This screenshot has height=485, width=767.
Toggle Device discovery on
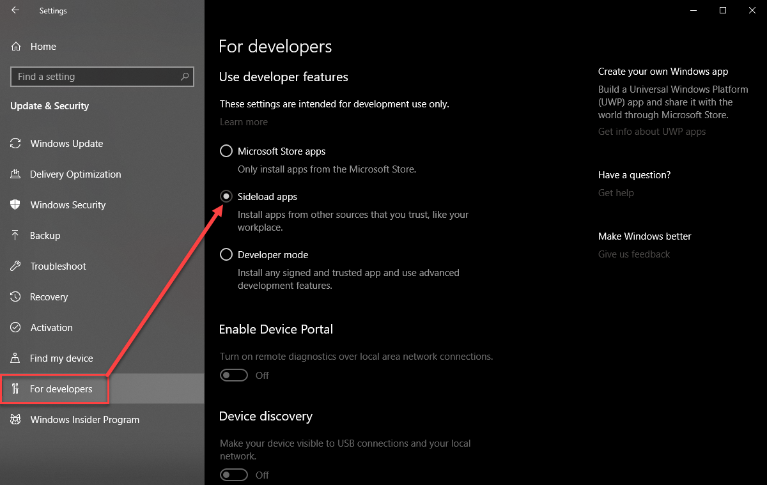coord(233,475)
